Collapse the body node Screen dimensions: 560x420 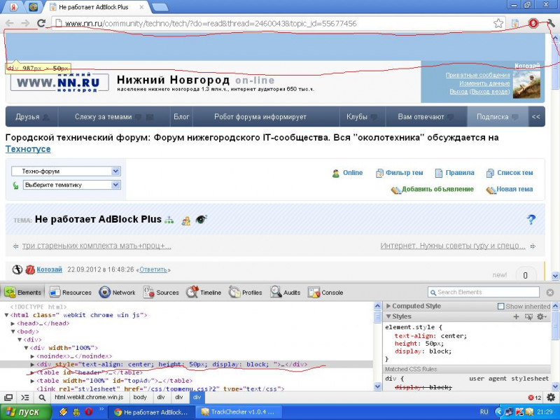(x=13, y=331)
